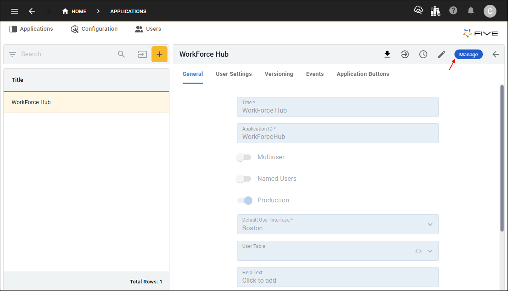Click the Manage button

click(468, 54)
